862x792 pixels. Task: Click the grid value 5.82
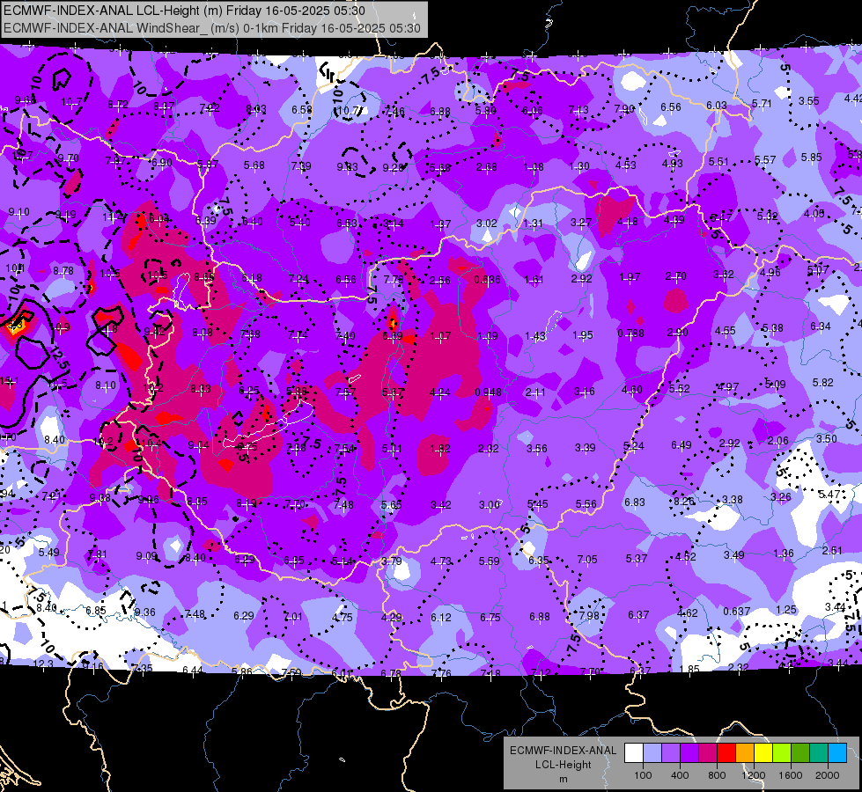(822, 383)
